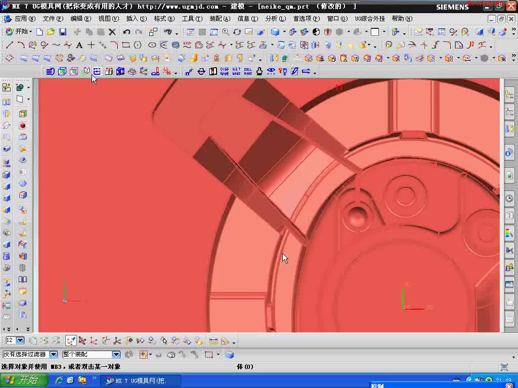This screenshot has height=388, width=518.
Task: Click the red-blue wrench tools icon
Action: 283,71
